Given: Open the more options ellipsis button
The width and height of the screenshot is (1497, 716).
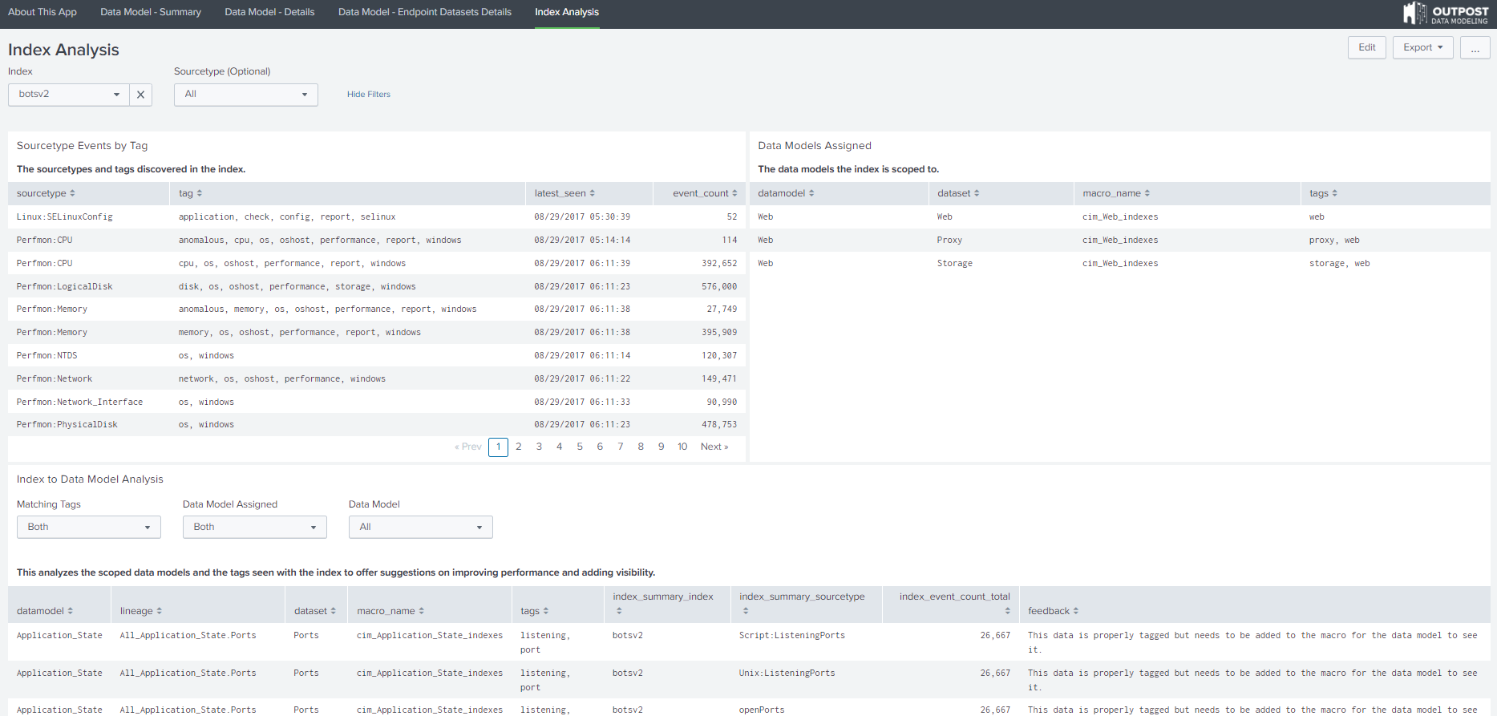Looking at the screenshot, I should pyautogui.click(x=1475, y=47).
